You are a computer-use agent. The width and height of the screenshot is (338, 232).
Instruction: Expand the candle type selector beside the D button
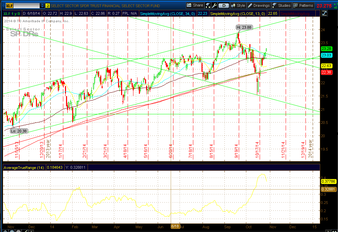coord(233,5)
